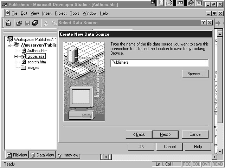
Task: Click the Select Data Source help question-mark icon
Action: pyautogui.click(x=203, y=23)
